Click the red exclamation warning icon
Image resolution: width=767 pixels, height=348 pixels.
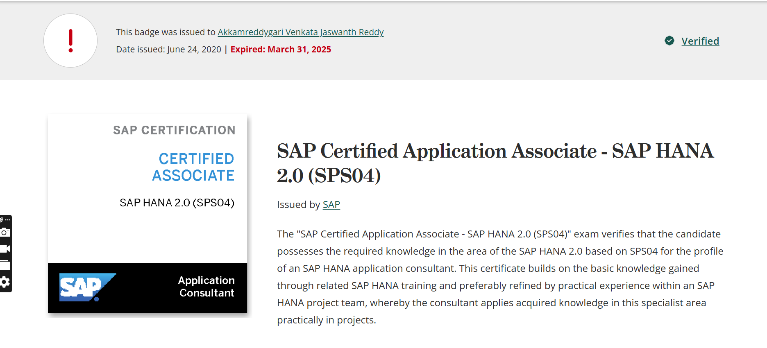(x=70, y=41)
